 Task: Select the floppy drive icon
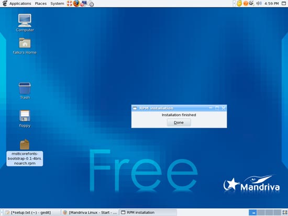tap(25, 116)
